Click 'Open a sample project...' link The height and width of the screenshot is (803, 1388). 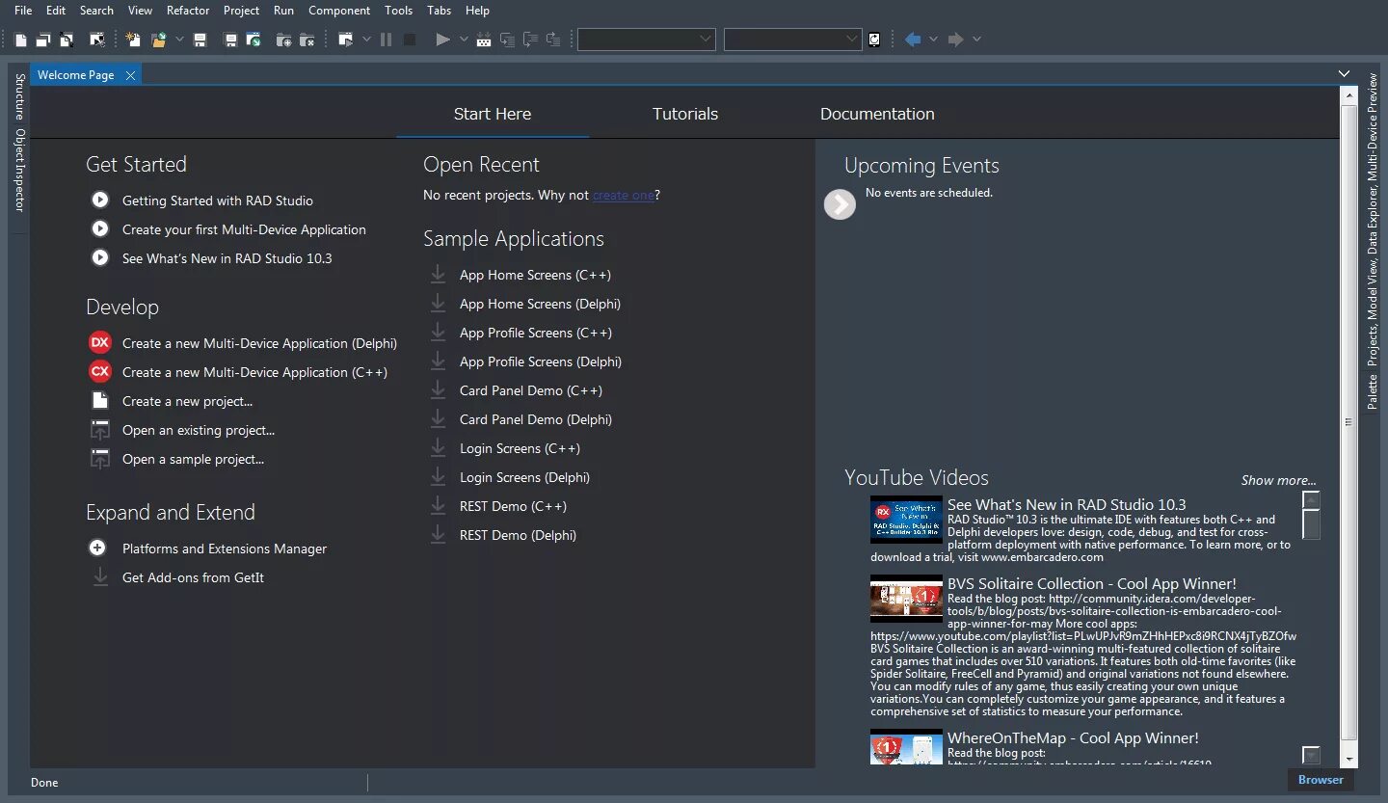(193, 459)
